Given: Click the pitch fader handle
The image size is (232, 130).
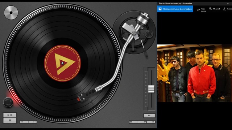Looking at the screenshot, I should coord(151,89).
